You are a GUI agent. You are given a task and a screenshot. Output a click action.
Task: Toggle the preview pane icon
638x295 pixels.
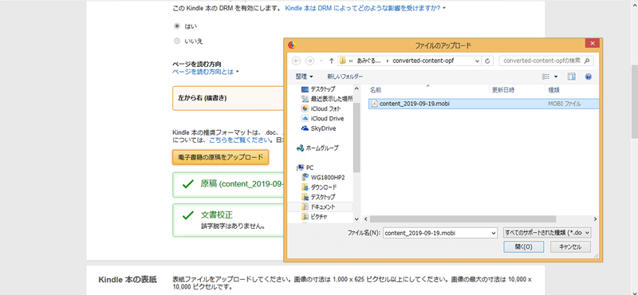coord(572,77)
